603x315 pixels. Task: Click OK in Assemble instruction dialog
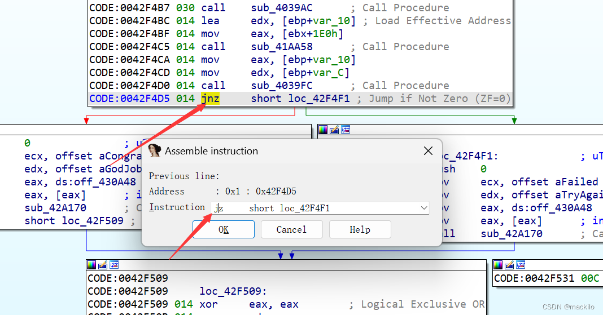224,229
